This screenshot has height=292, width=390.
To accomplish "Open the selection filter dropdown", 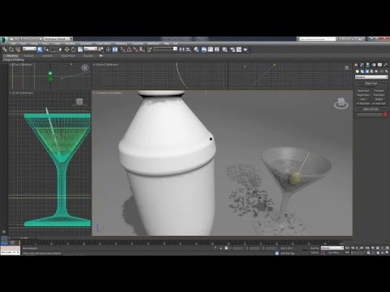I will pos(29,49).
